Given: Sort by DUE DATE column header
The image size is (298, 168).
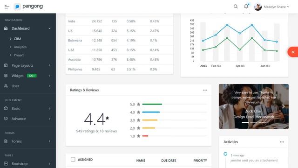Looking at the screenshot, I should pos(169,161).
